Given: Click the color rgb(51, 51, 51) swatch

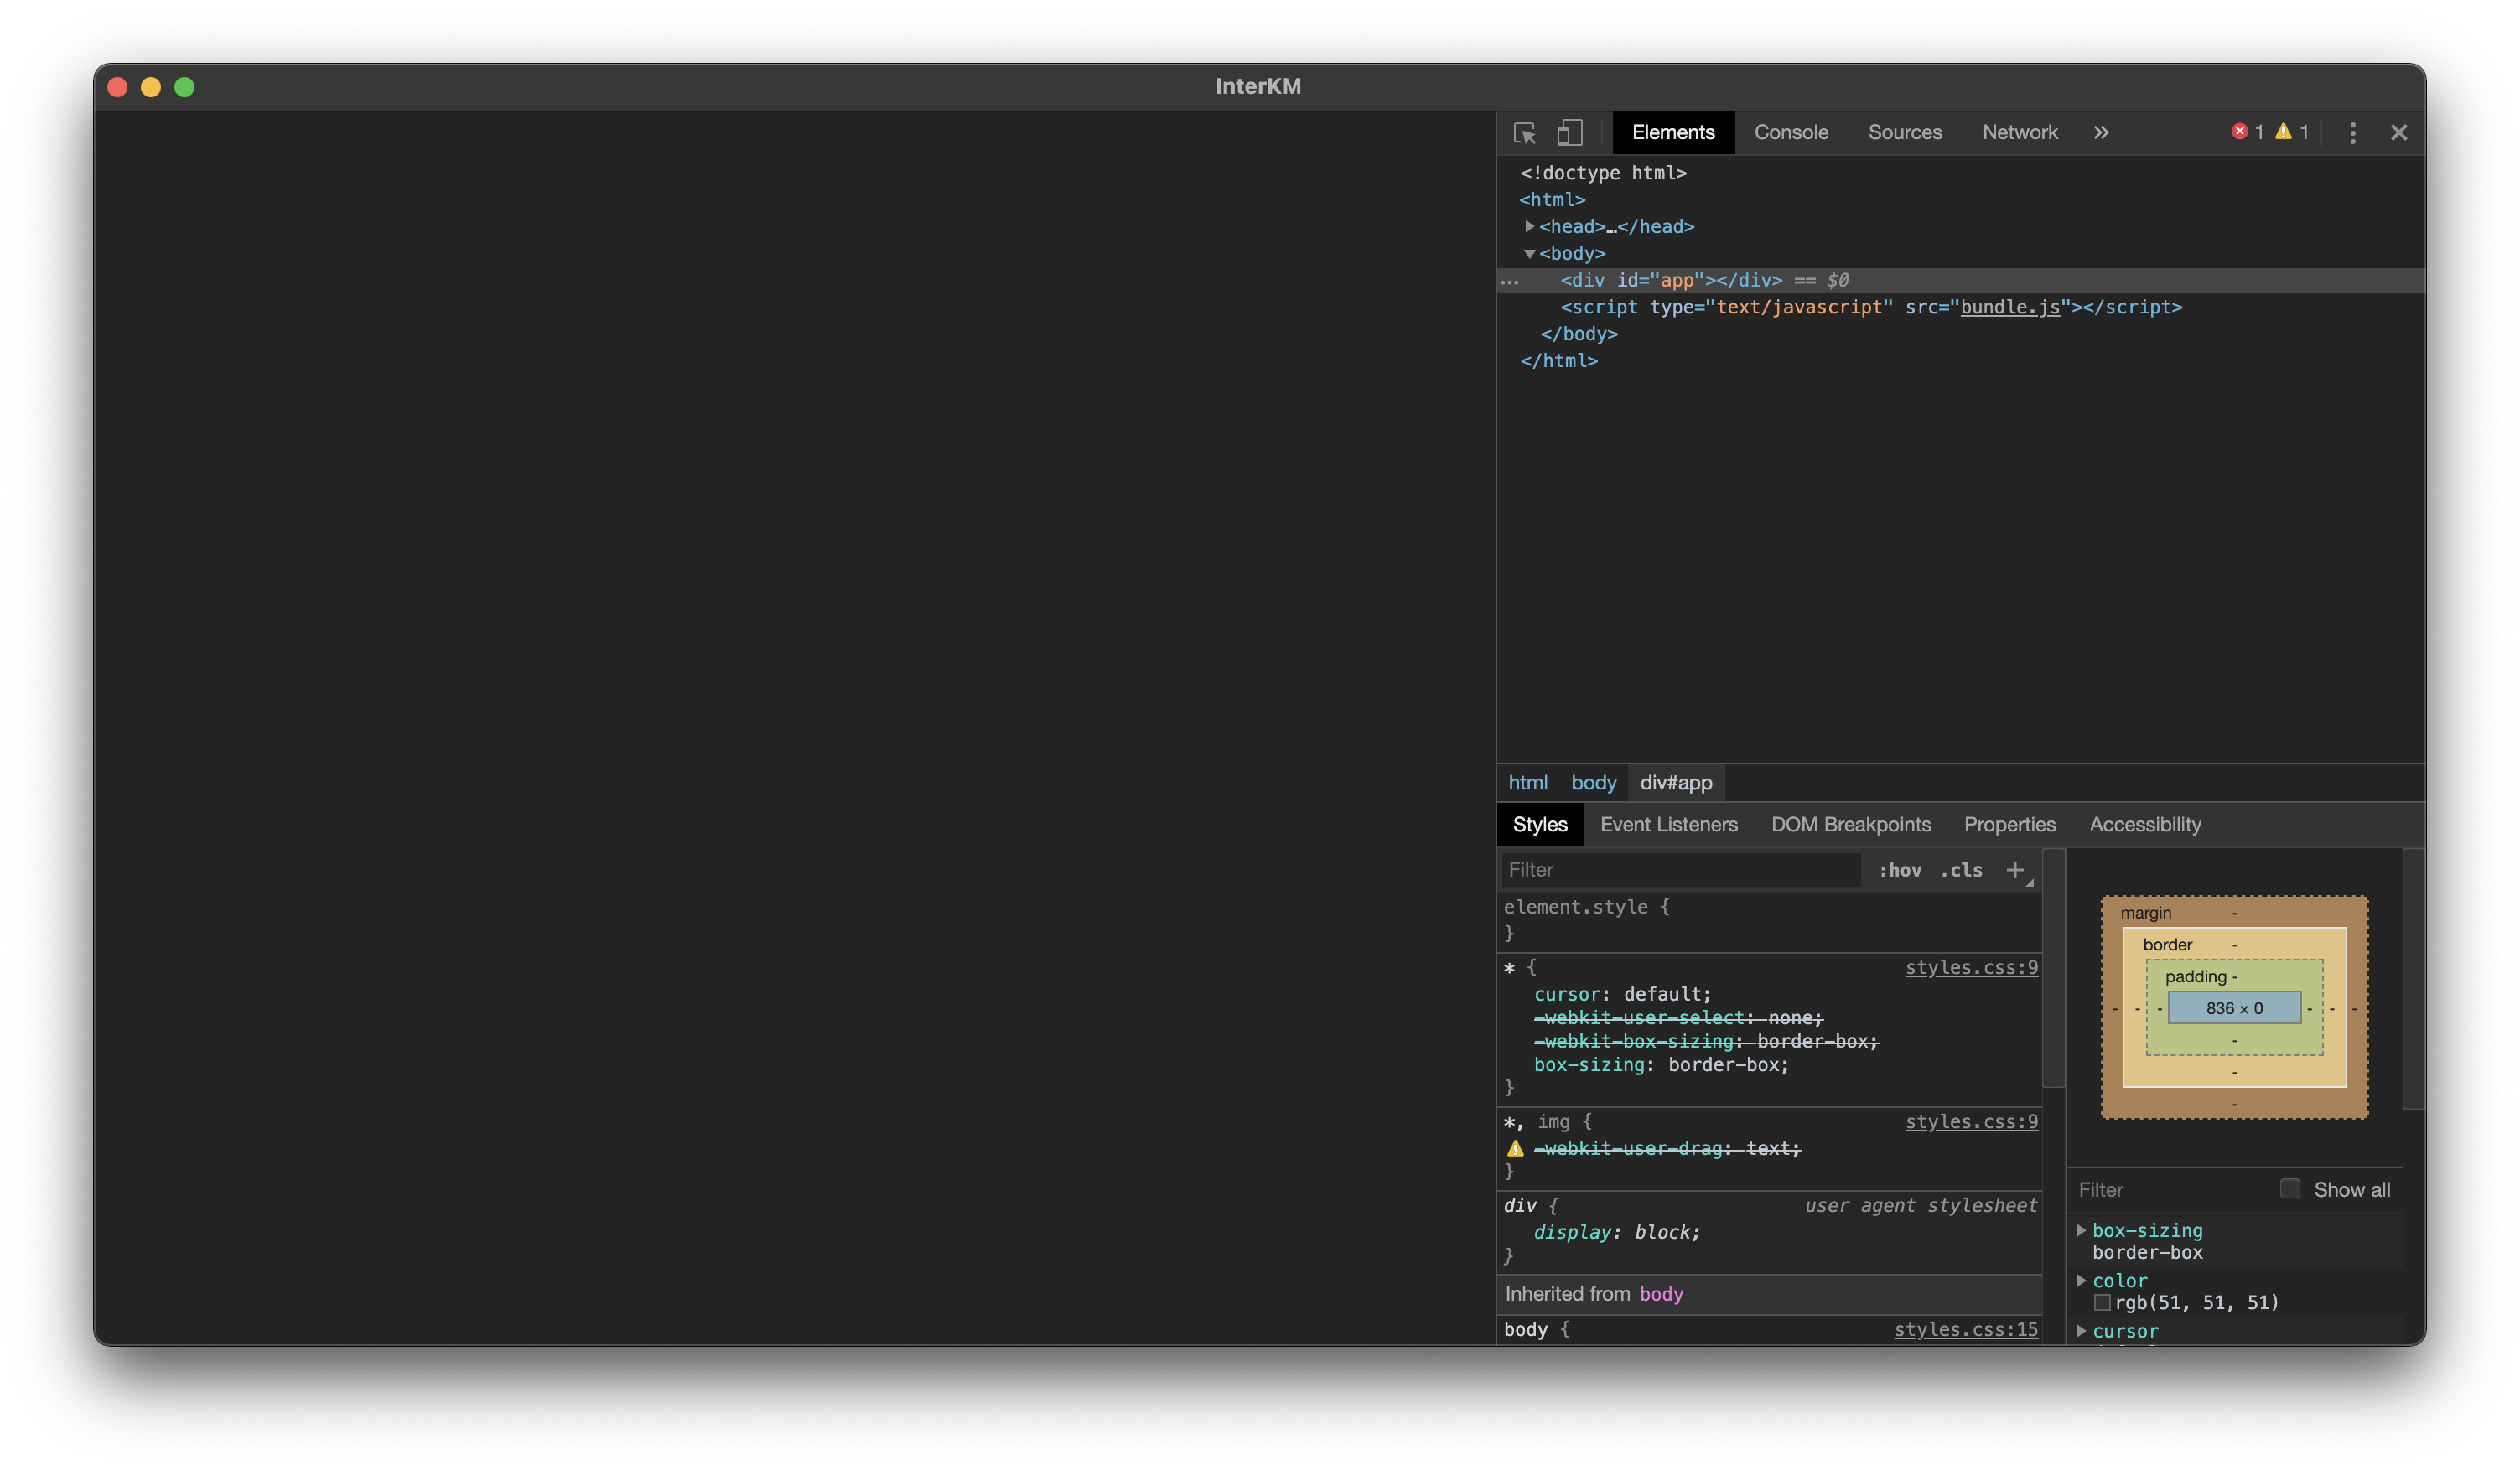Looking at the screenshot, I should (2102, 1302).
